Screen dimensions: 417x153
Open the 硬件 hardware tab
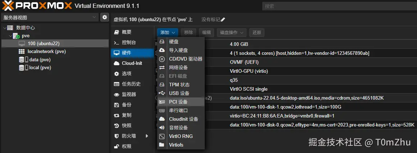(133, 53)
